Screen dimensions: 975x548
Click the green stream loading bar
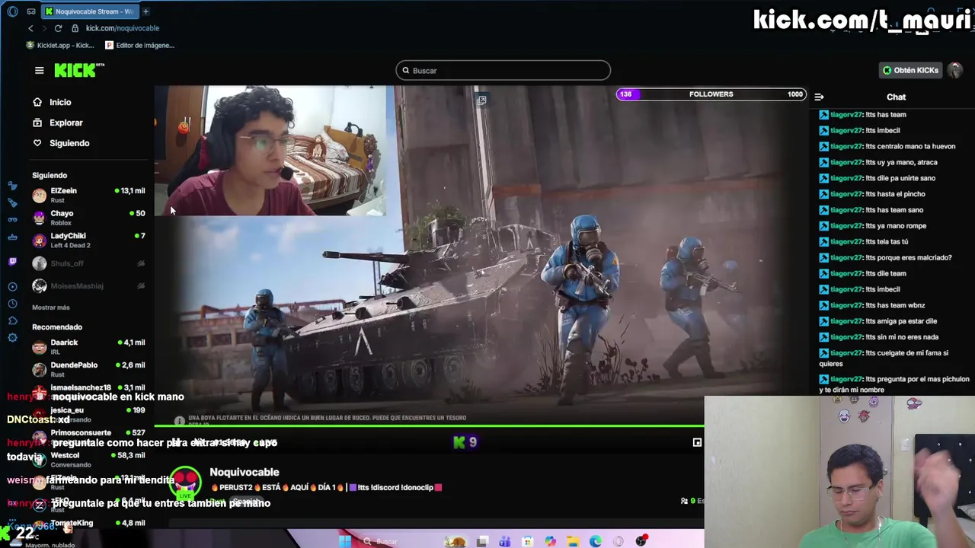point(429,425)
